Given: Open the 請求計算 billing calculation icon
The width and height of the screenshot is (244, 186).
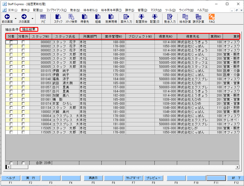Looking at the screenshot, I should coord(198,18).
